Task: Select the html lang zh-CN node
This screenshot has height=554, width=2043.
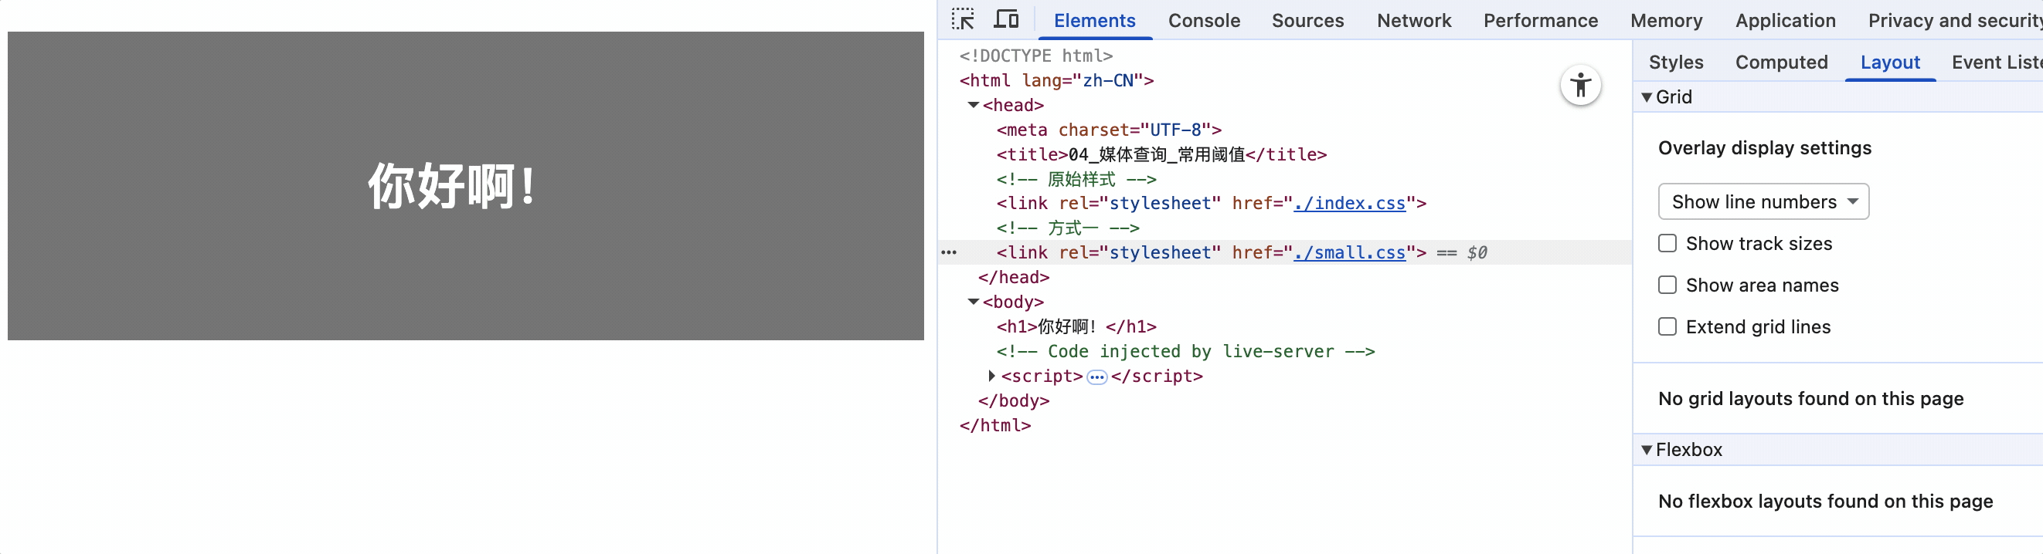Action: click(1056, 81)
